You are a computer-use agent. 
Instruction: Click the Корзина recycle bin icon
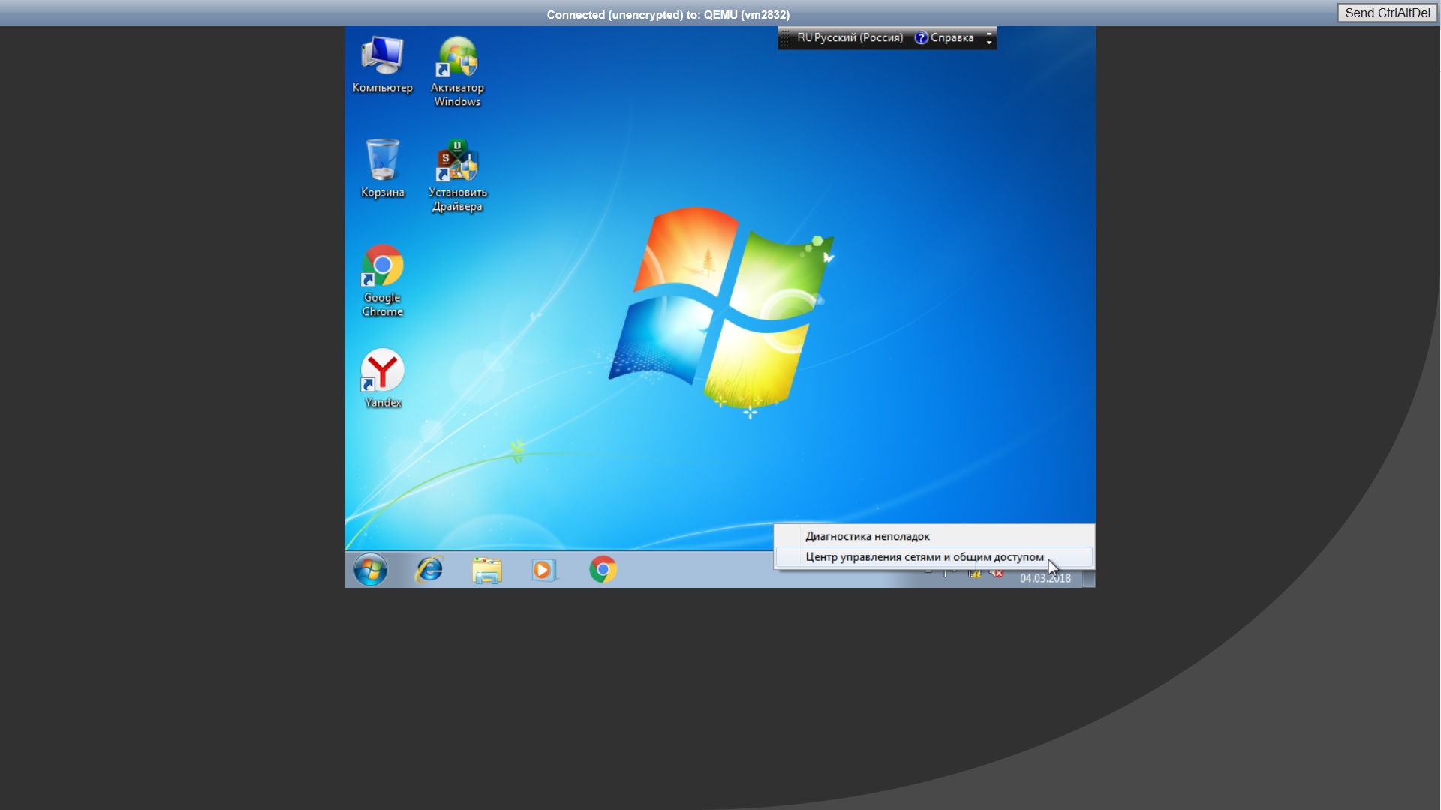click(x=383, y=169)
